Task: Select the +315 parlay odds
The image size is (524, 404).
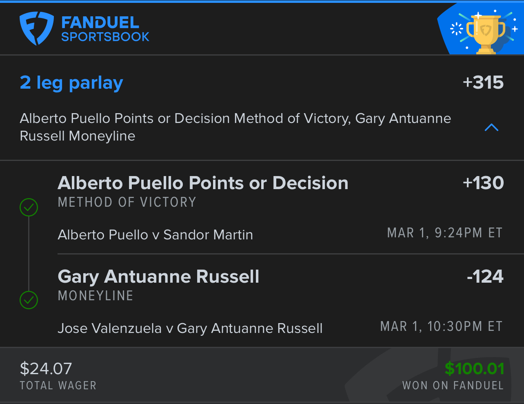Action: click(483, 83)
